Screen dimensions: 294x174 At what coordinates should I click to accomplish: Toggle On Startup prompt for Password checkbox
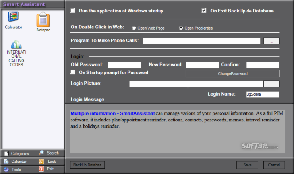click(73, 72)
